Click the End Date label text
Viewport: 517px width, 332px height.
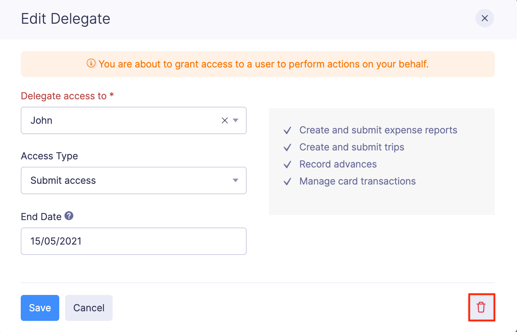tap(41, 216)
